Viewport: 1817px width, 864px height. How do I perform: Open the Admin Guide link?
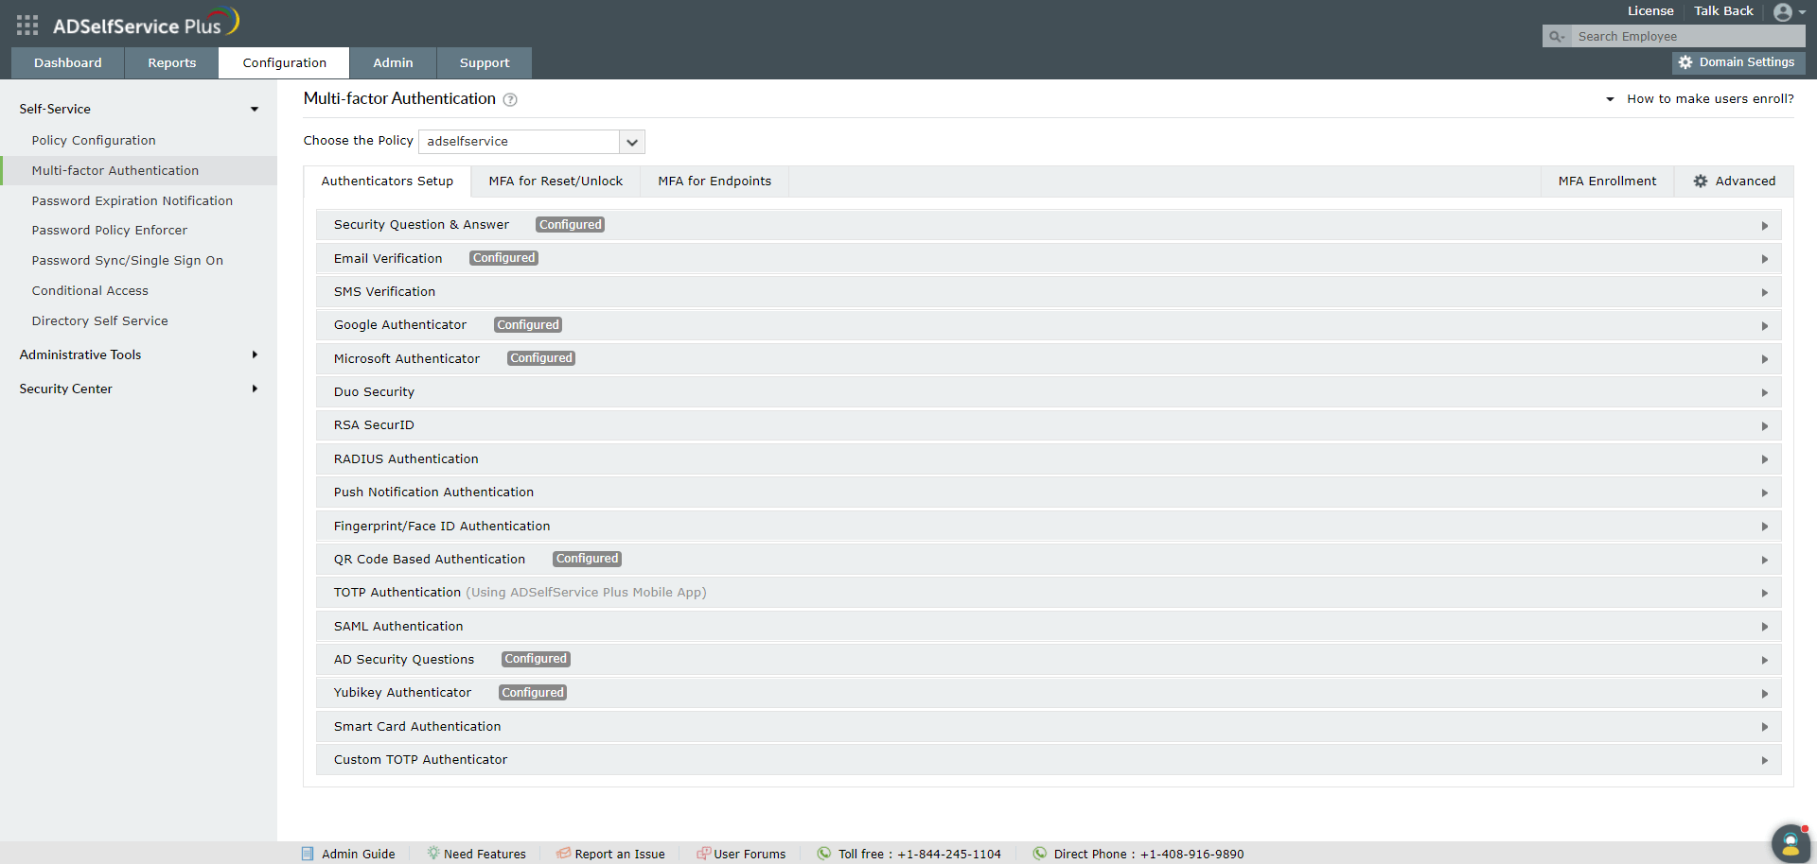(x=358, y=854)
